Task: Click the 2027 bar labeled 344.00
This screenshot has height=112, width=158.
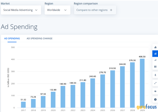Action: tap(122, 87)
